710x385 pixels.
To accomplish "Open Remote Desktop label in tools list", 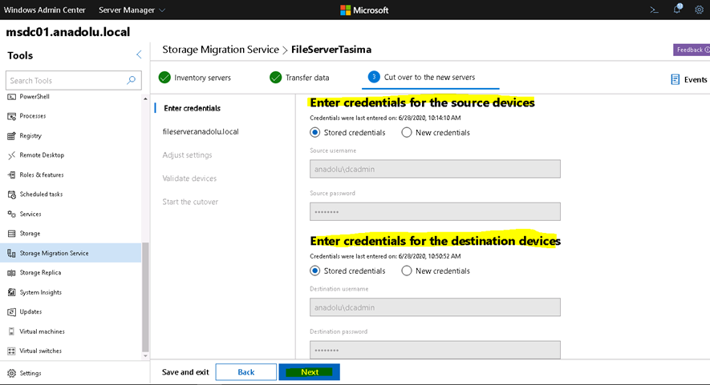I will [x=42, y=155].
